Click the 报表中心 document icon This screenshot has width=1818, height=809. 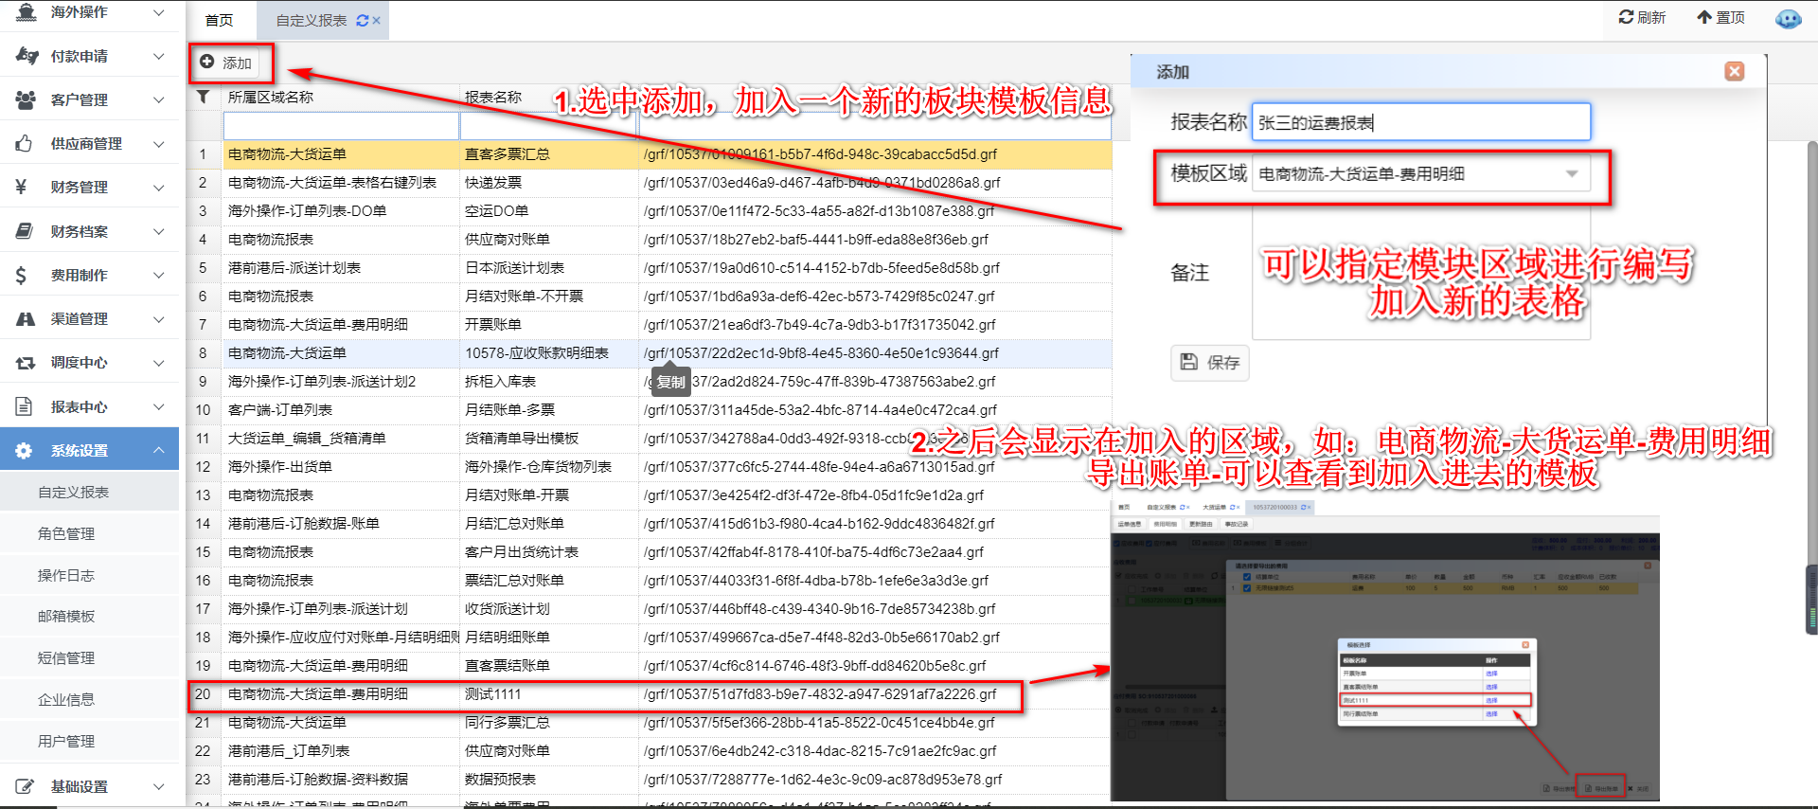tap(25, 407)
